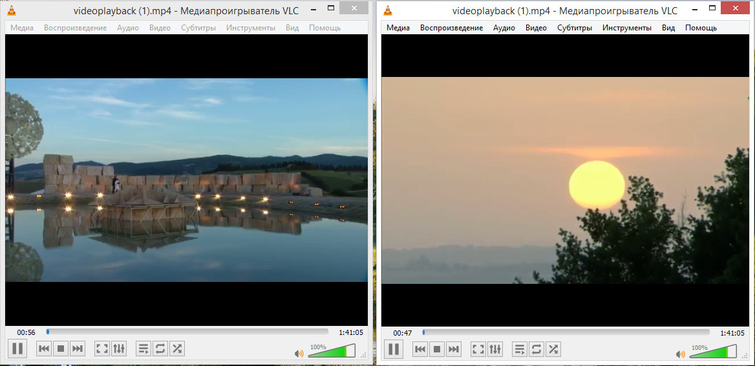Open Субтитры menu in the right window
The width and height of the screenshot is (755, 366).
click(575, 28)
